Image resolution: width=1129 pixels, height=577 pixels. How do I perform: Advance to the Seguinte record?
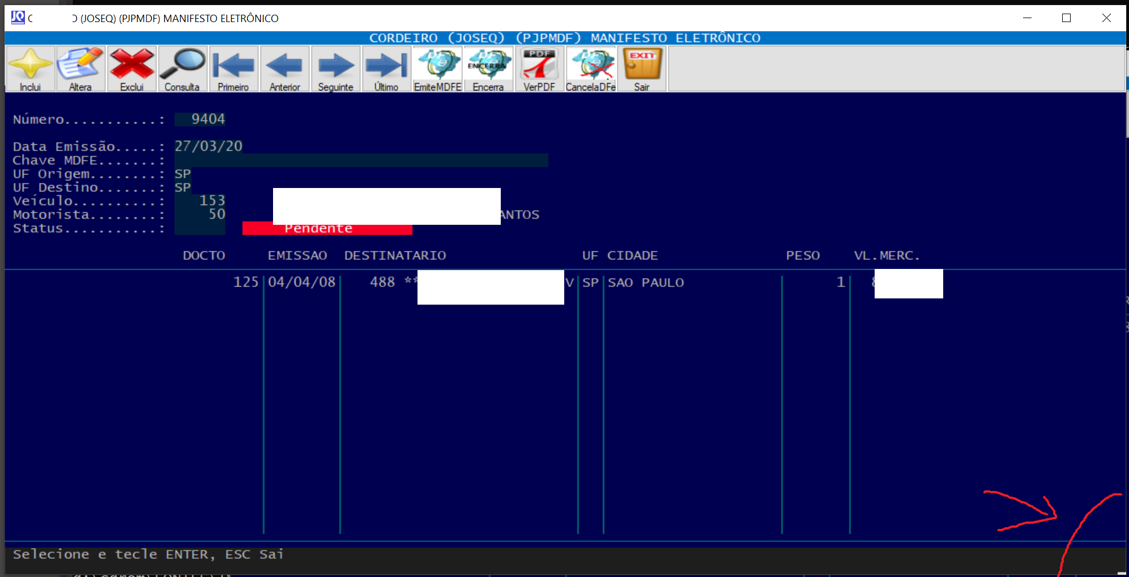[x=335, y=69]
